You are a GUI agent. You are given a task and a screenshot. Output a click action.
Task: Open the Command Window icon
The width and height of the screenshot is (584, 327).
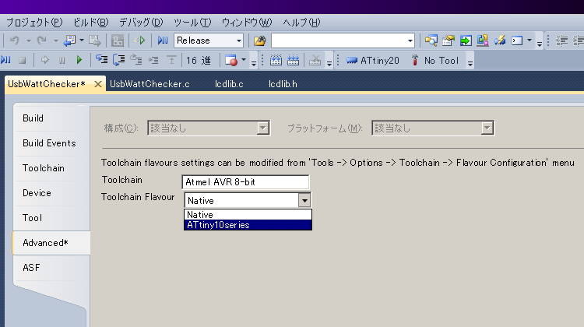click(x=517, y=40)
